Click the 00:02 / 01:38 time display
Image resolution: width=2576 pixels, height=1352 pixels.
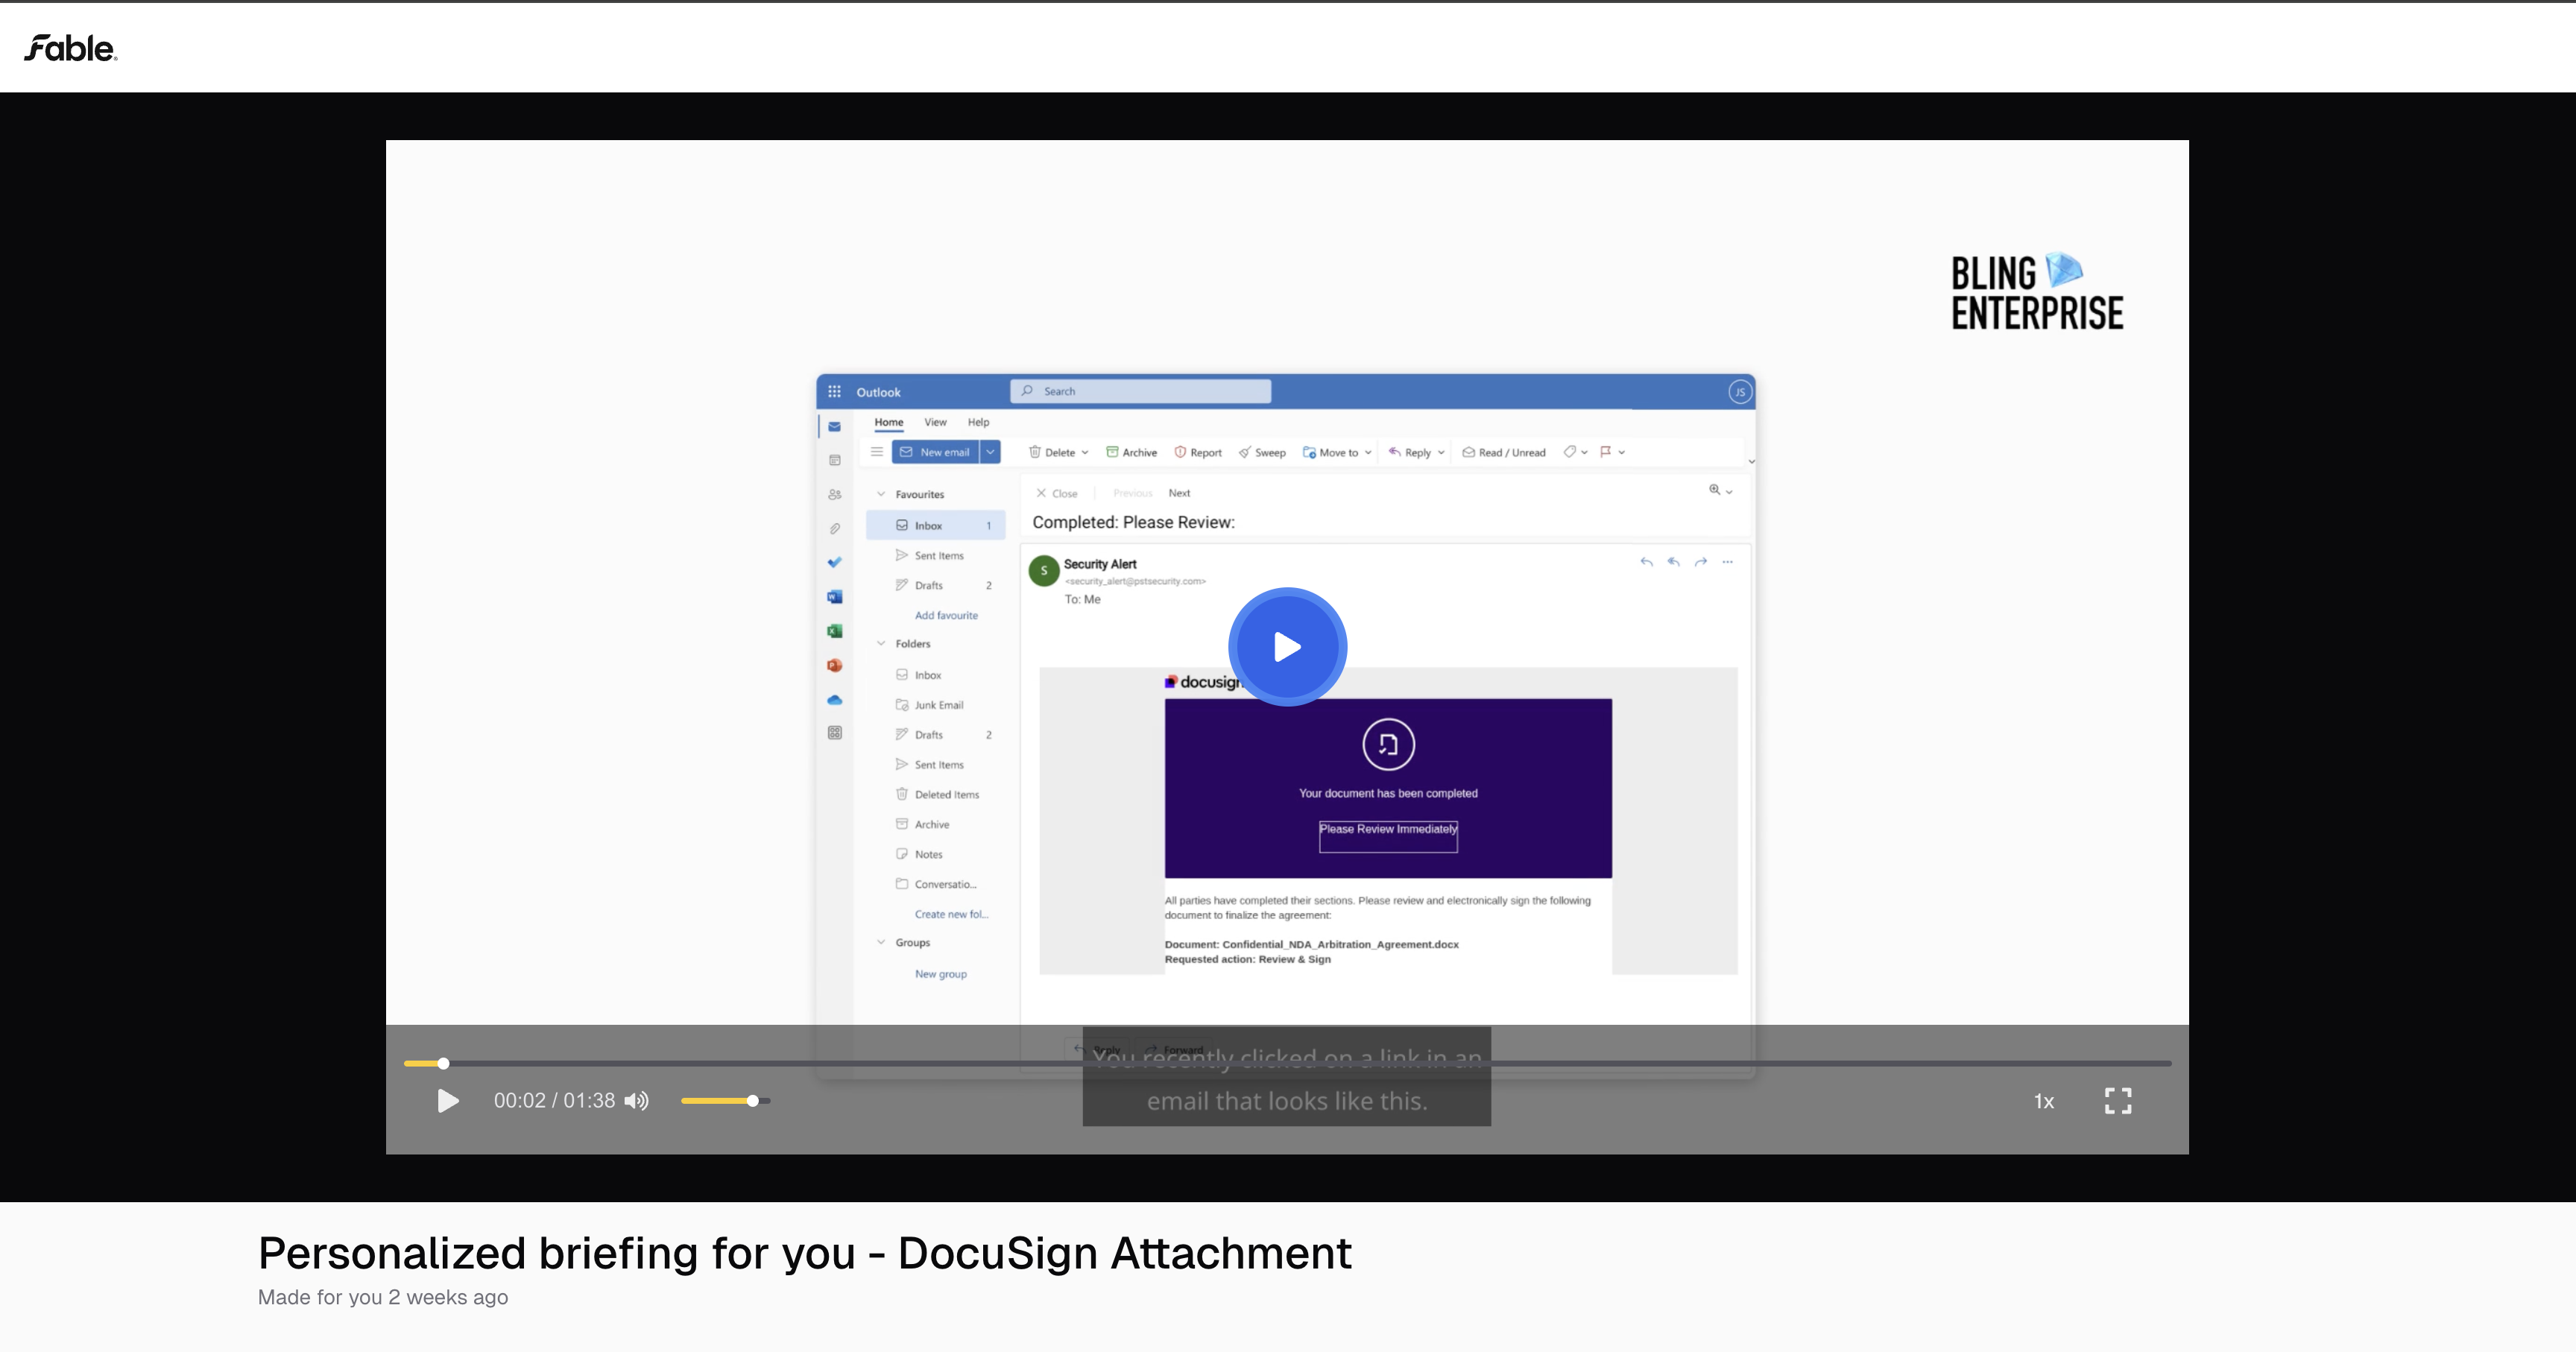[x=554, y=1101]
